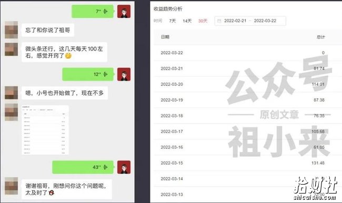Select the 2022-03-17 row date
This screenshot has height=203, width=342.
pyautogui.click(x=172, y=131)
